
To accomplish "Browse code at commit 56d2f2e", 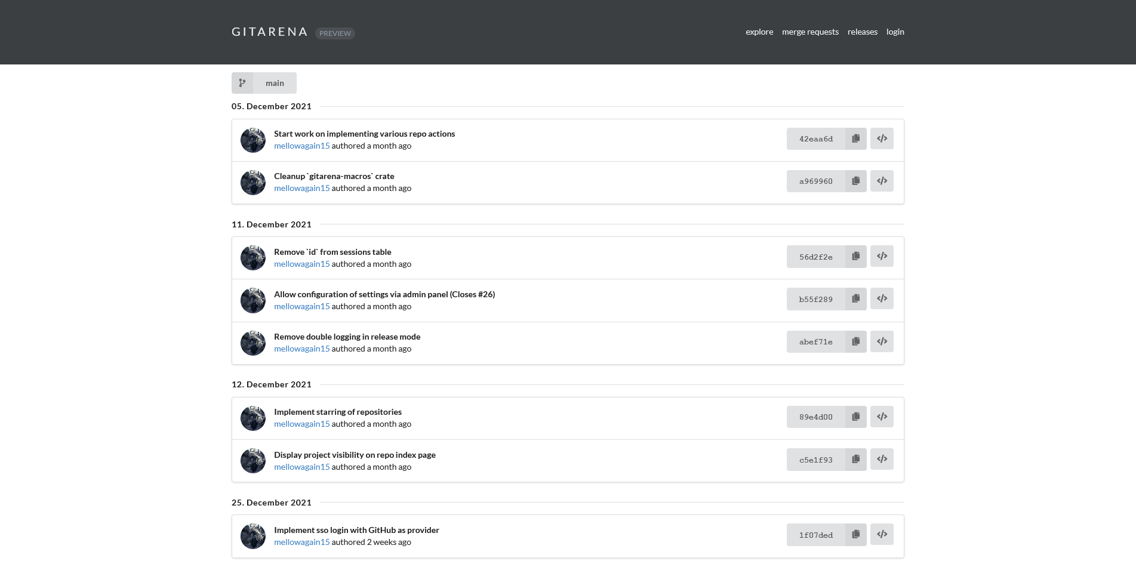I will 882,257.
